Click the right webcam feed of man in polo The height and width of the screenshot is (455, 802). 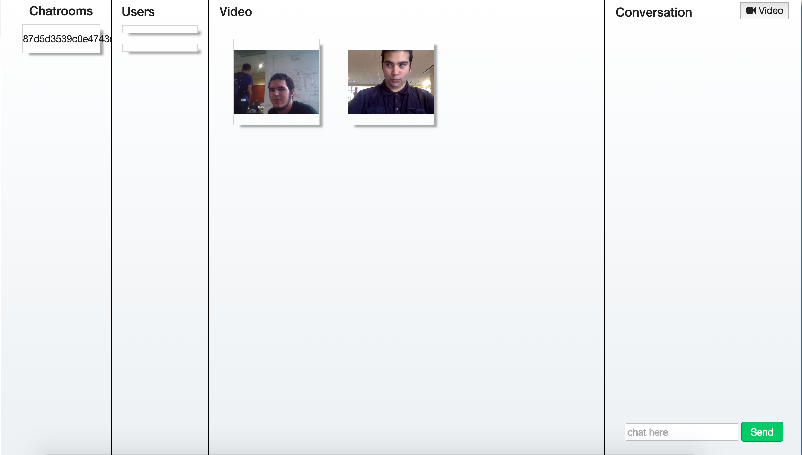(391, 82)
